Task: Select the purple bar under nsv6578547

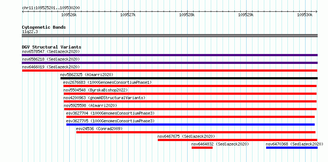Action: [170, 55]
